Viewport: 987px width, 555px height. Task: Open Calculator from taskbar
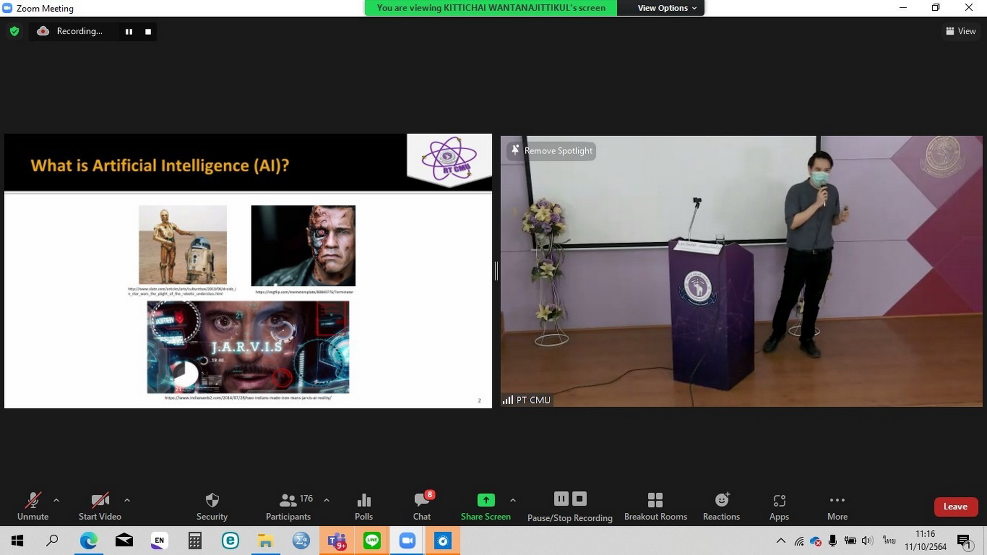point(195,541)
